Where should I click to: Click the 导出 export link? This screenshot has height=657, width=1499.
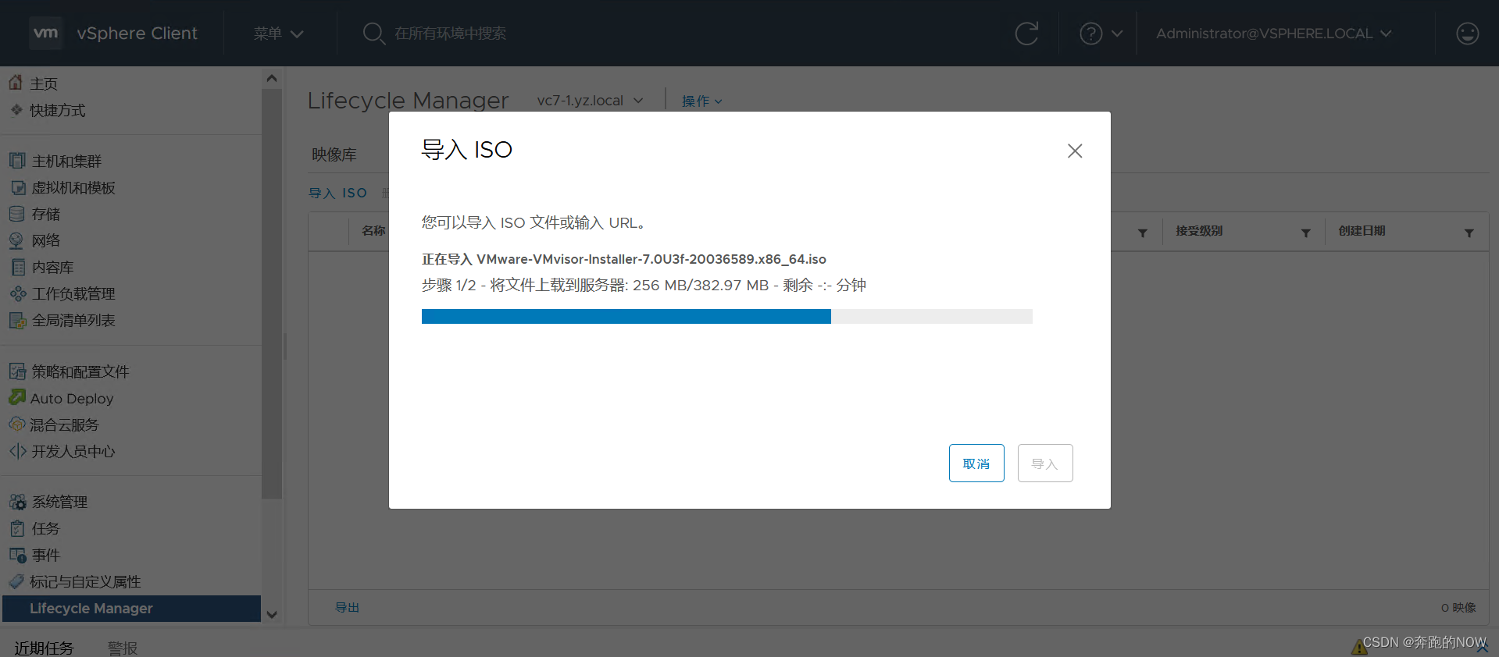347,607
